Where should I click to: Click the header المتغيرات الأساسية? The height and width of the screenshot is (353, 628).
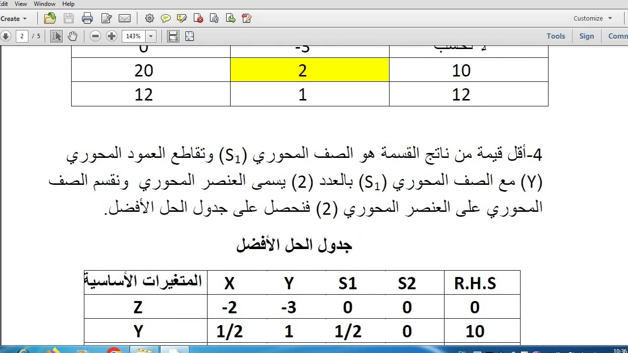143,281
